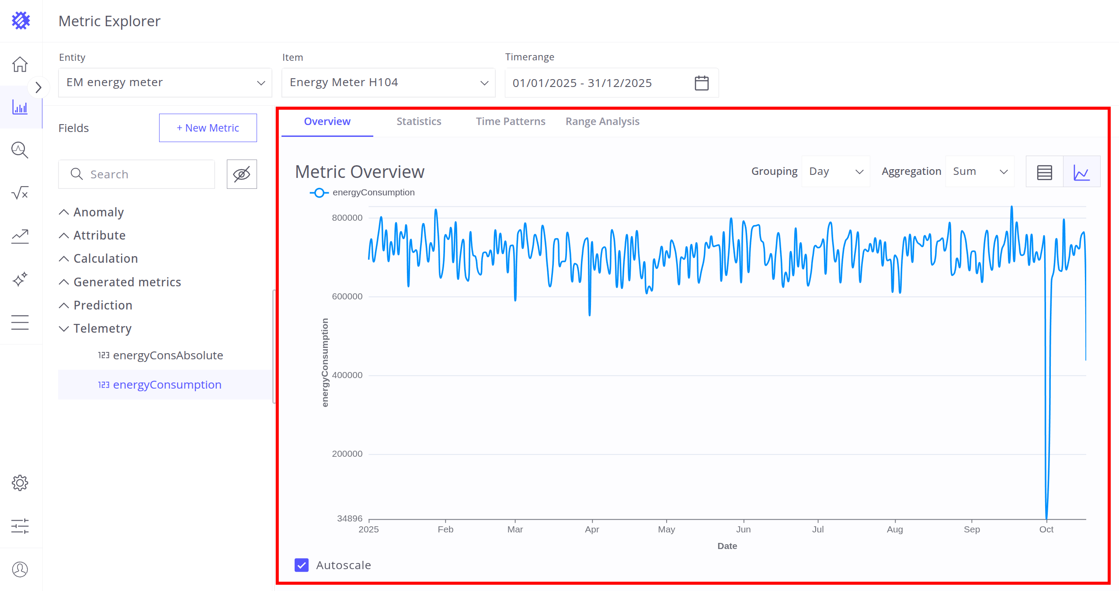
Task: Open the home icon in sidebar
Action: point(20,64)
